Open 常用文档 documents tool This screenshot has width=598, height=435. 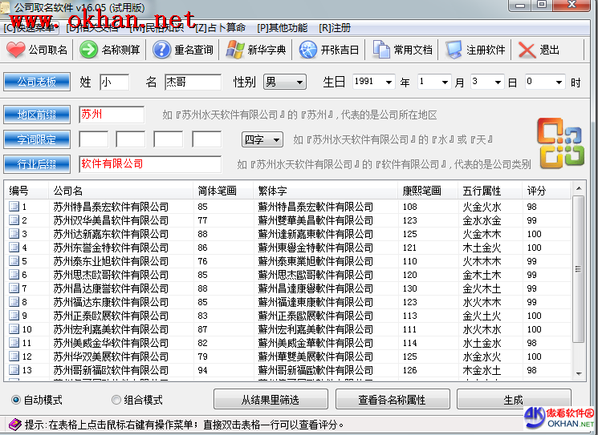381,50
